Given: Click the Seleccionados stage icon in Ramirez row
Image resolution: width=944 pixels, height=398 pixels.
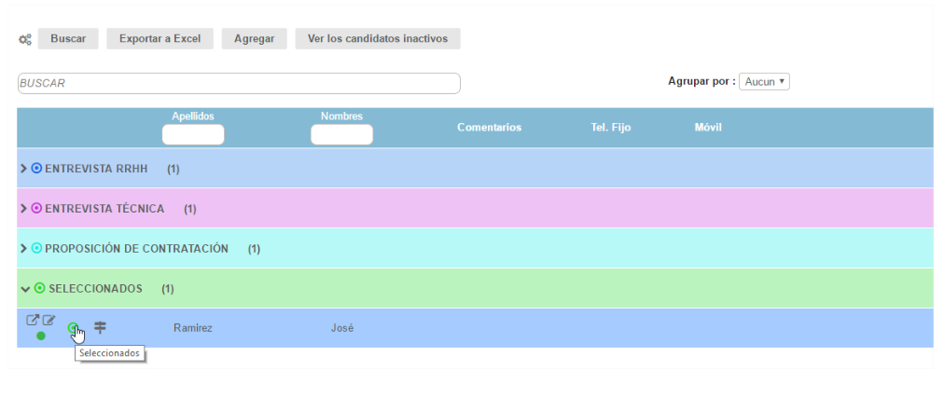Looking at the screenshot, I should (74, 328).
